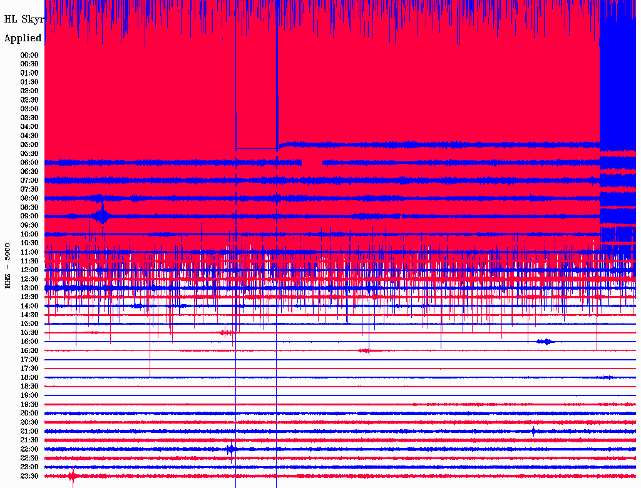Click the 06:30 time label
Viewport: 641px width, 488px height.
coord(29,171)
